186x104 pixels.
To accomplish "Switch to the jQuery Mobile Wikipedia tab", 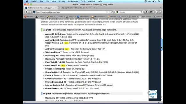I will coord(75,8).
